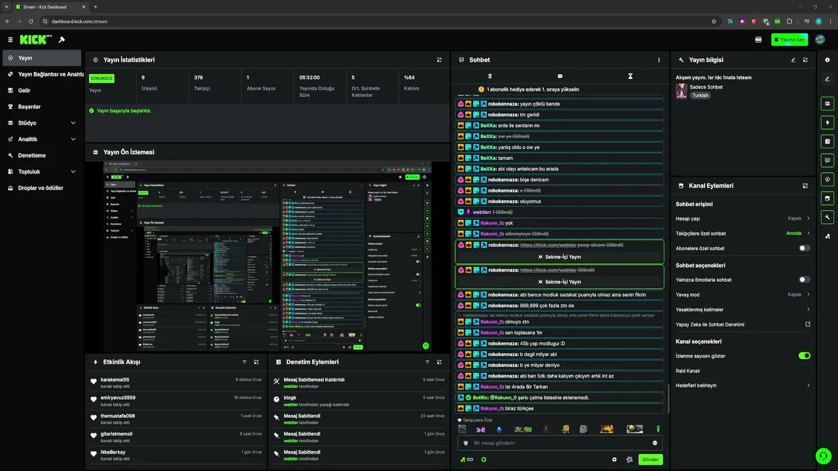Click the stream preview thumbnail

268,256
